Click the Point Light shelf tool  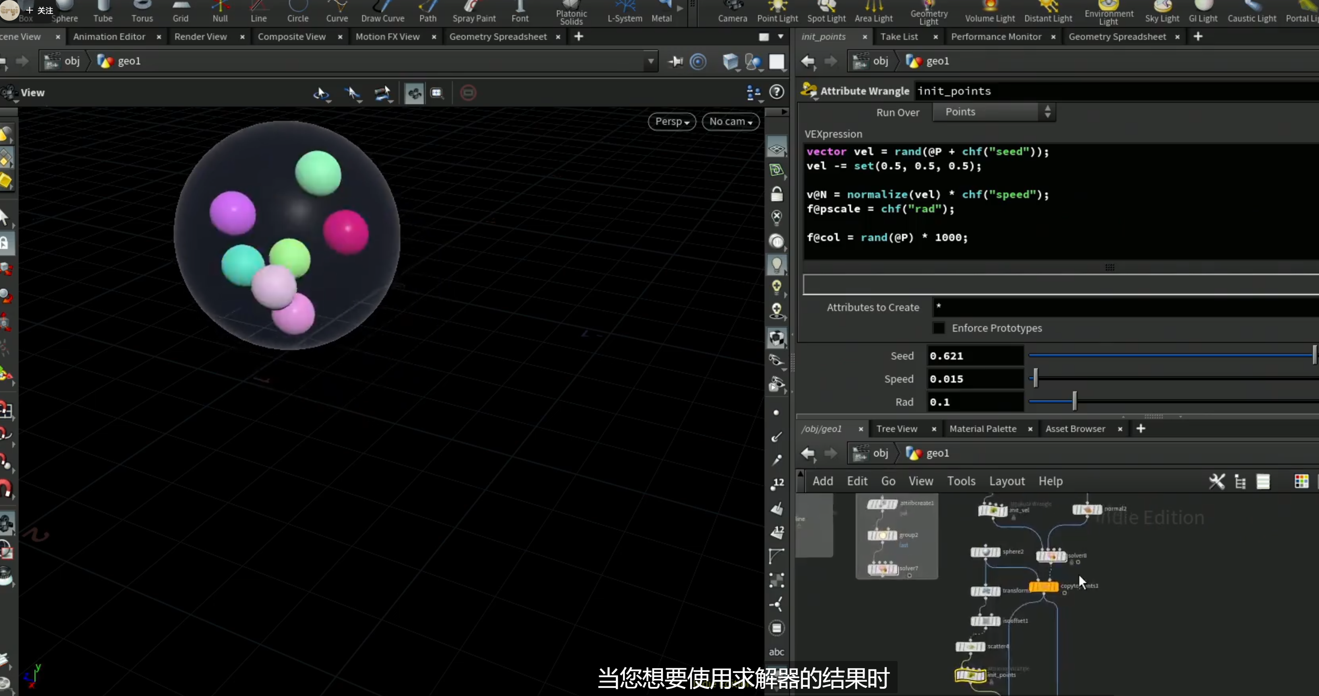click(777, 12)
